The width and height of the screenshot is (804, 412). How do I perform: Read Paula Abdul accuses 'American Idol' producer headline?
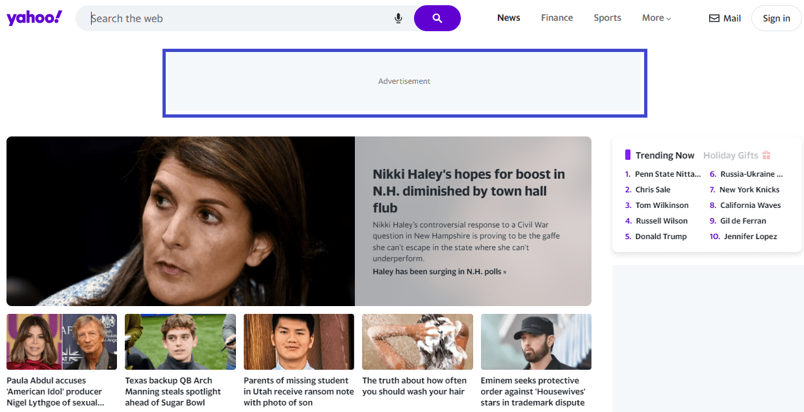click(x=55, y=392)
